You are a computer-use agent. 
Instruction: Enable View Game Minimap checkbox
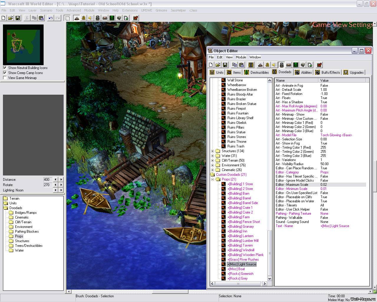click(x=5, y=78)
